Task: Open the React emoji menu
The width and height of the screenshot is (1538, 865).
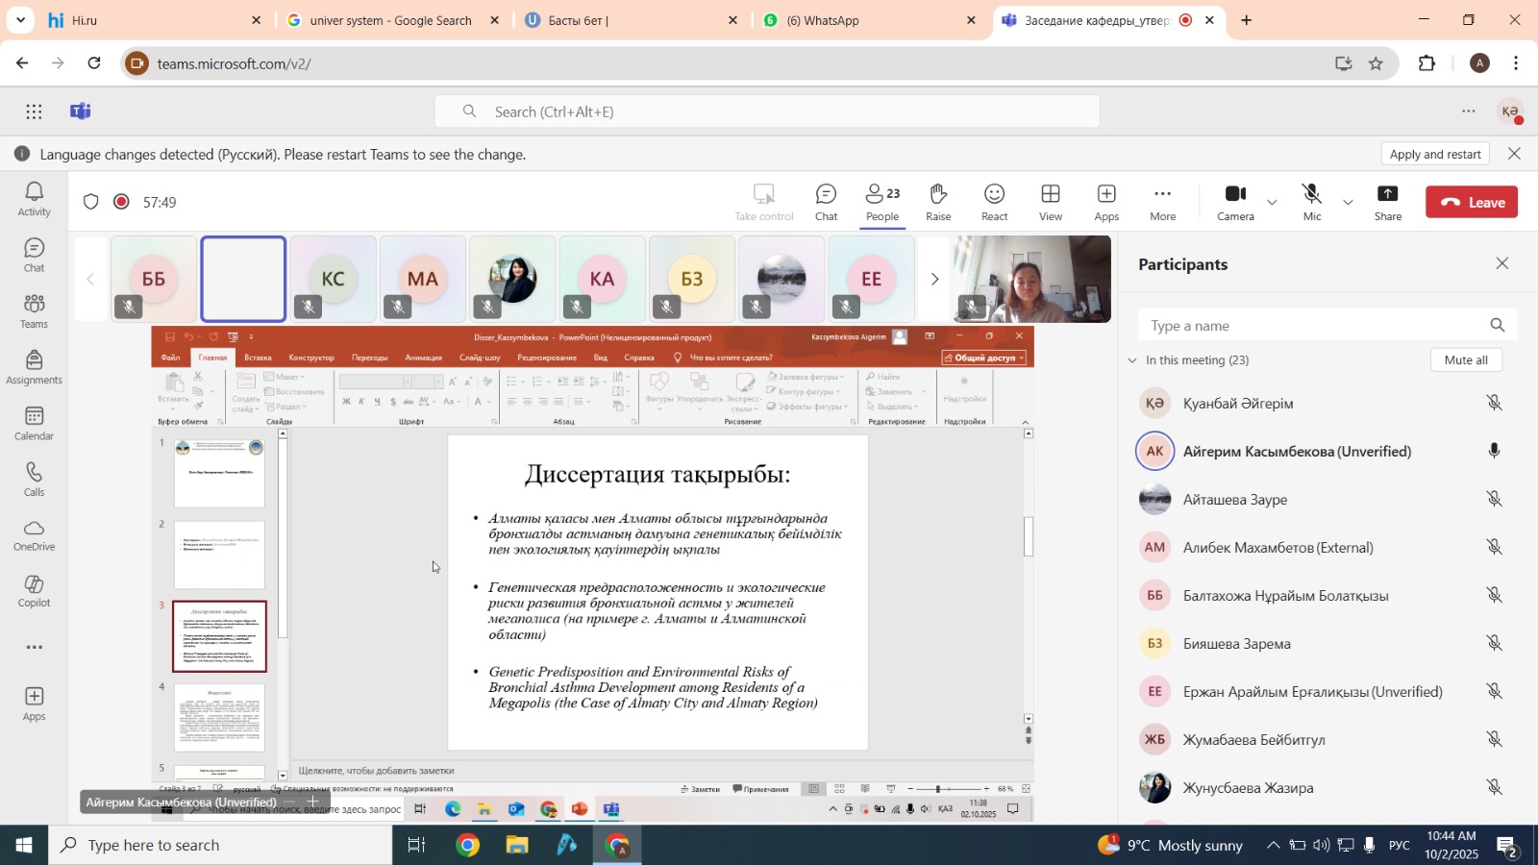Action: click(994, 202)
